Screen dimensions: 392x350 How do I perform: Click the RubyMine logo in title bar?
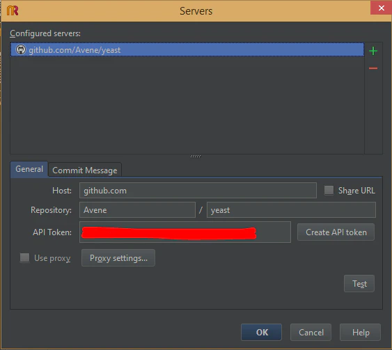click(x=13, y=10)
